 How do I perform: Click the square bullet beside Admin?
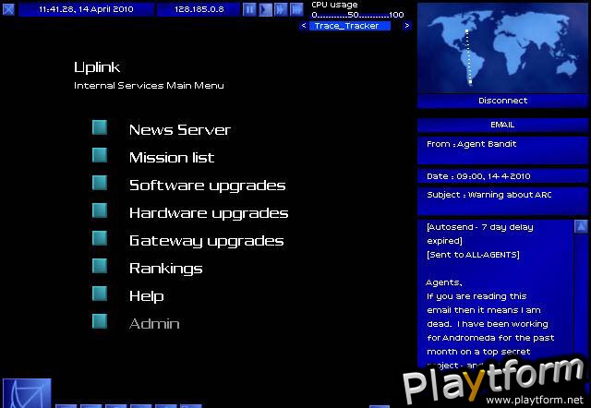click(100, 321)
